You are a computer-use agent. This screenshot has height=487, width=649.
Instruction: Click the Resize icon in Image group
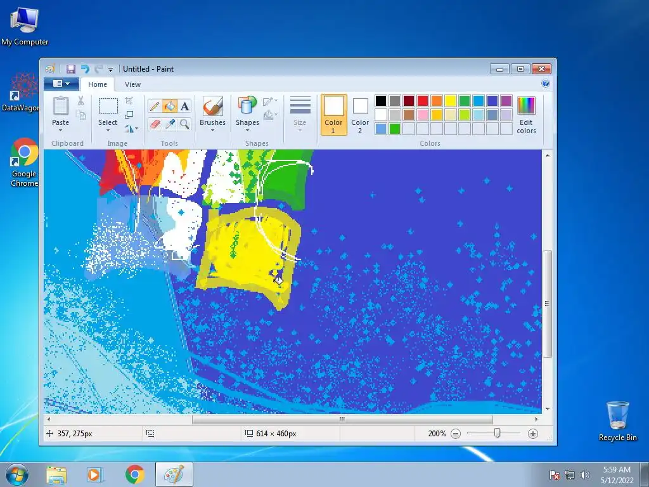(129, 115)
